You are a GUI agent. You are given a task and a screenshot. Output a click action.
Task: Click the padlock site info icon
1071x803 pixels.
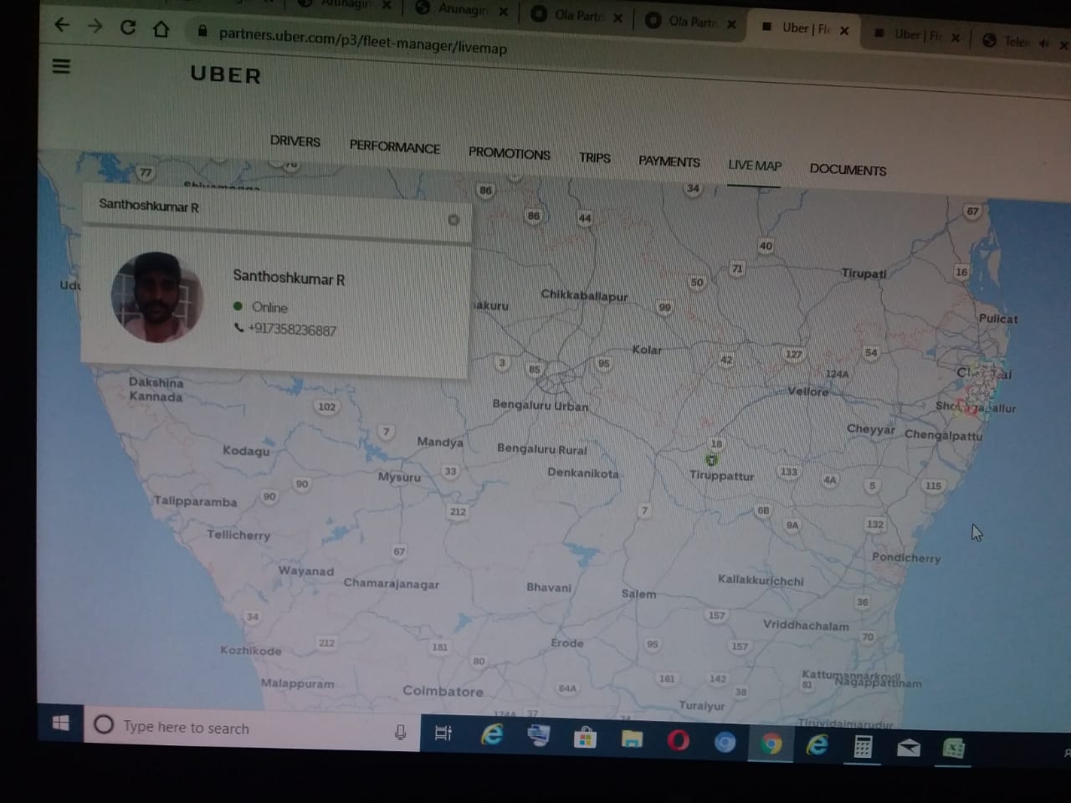pyautogui.click(x=202, y=33)
